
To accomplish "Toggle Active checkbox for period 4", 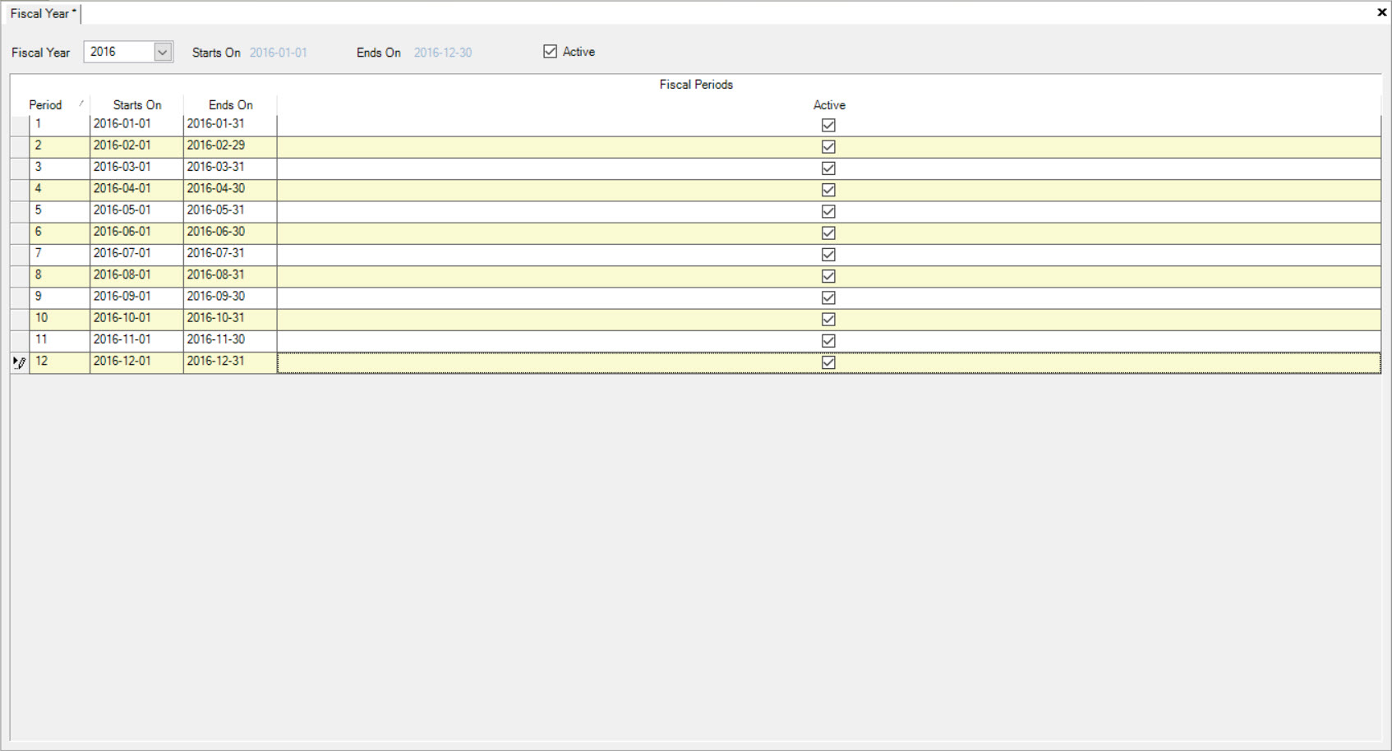I will 828,190.
